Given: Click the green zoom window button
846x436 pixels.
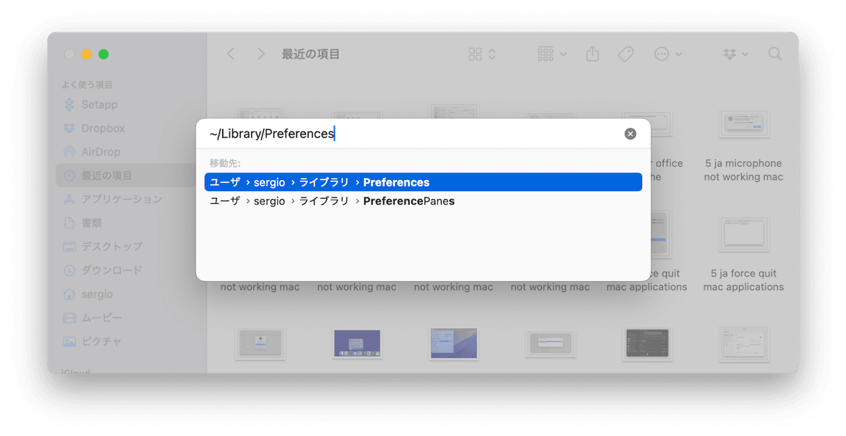Looking at the screenshot, I should point(104,54).
